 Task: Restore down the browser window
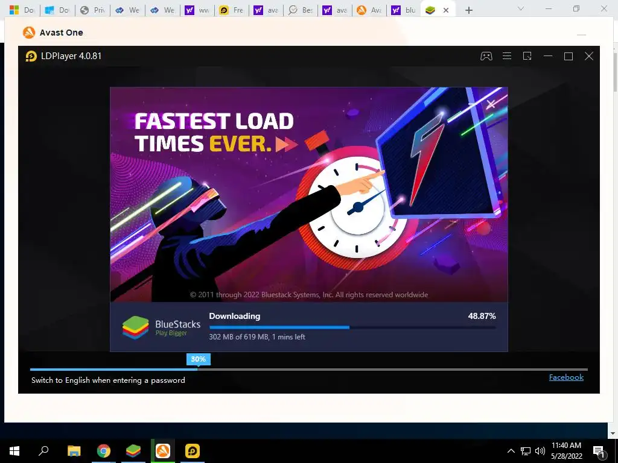pyautogui.click(x=576, y=8)
